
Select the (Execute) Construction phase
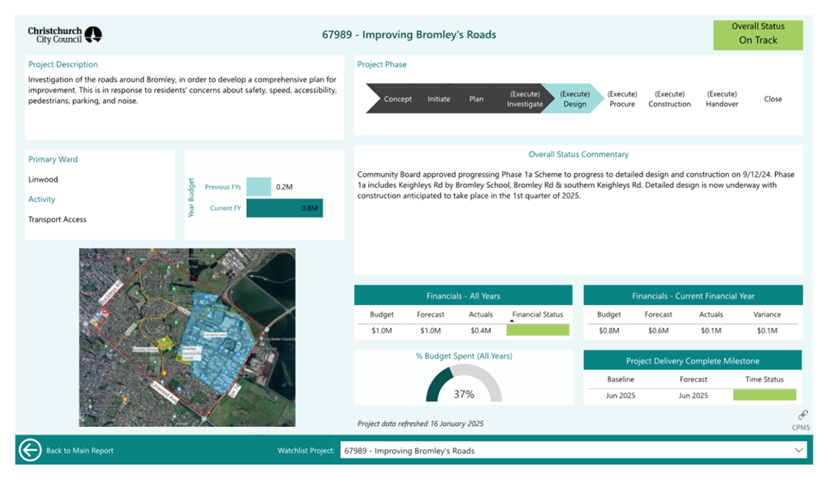[670, 99]
